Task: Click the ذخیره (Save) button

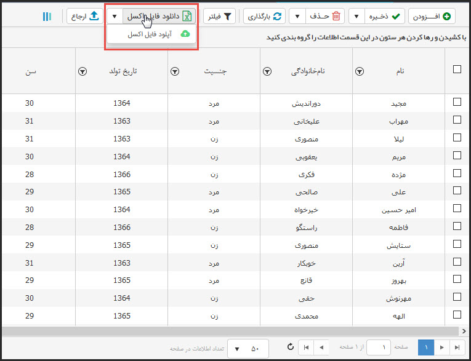Action: coord(385,16)
